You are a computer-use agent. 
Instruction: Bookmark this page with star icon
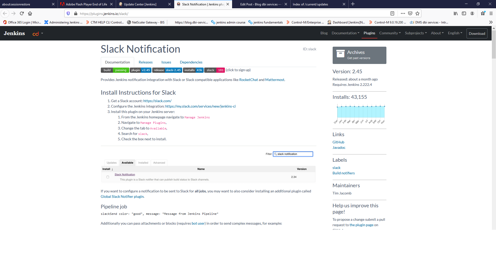pos(417,13)
